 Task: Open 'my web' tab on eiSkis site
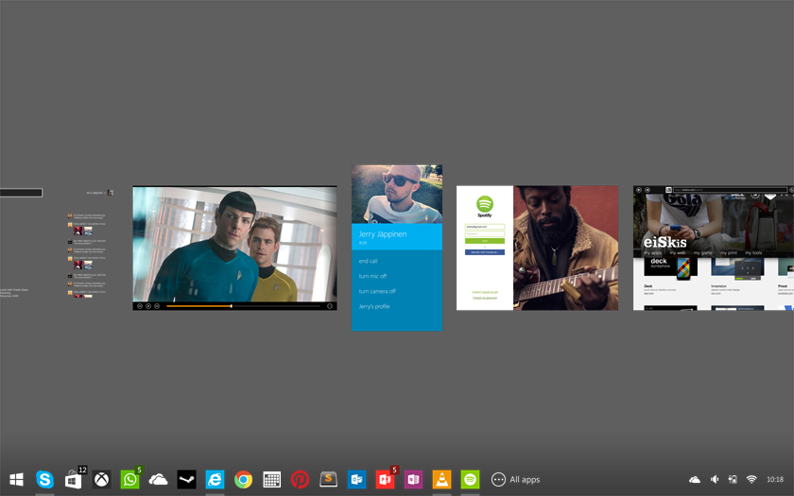click(677, 253)
